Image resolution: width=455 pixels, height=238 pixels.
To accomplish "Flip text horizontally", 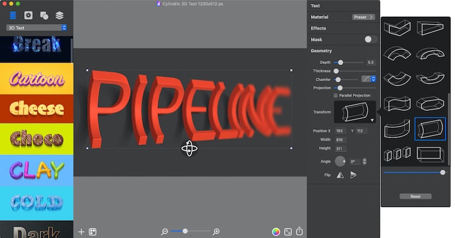I will pos(340,175).
